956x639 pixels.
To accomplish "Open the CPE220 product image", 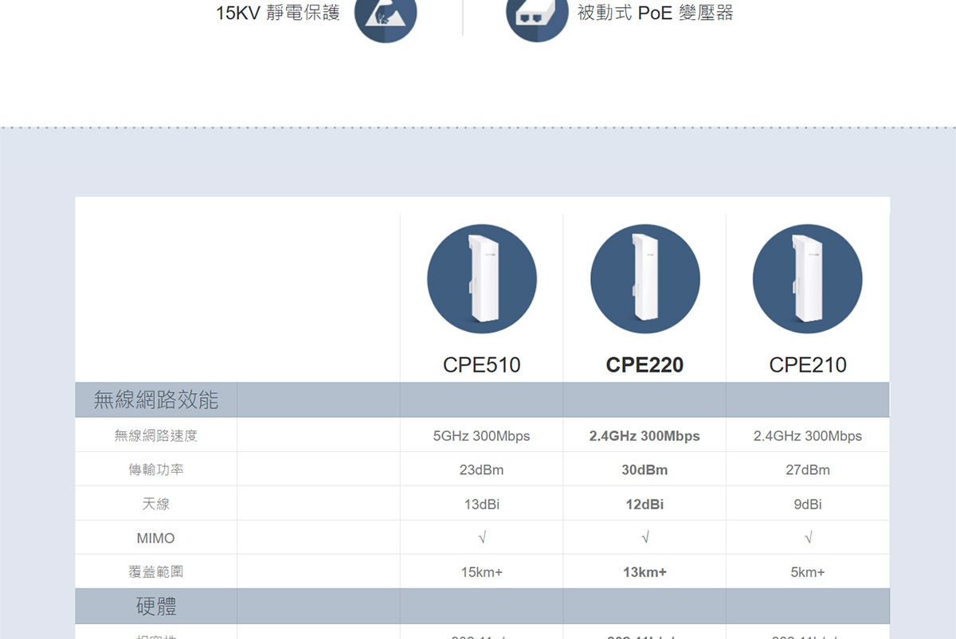I will coord(645,279).
